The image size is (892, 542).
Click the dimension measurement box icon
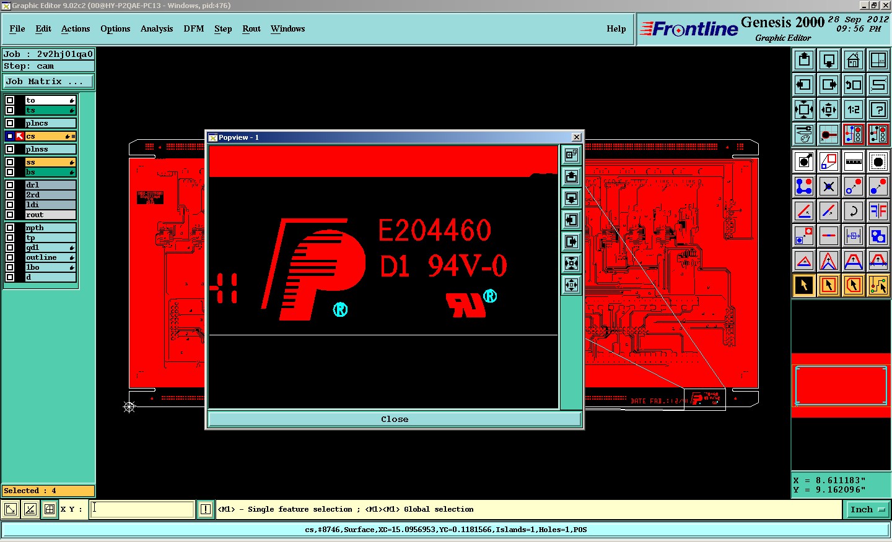tap(854, 236)
